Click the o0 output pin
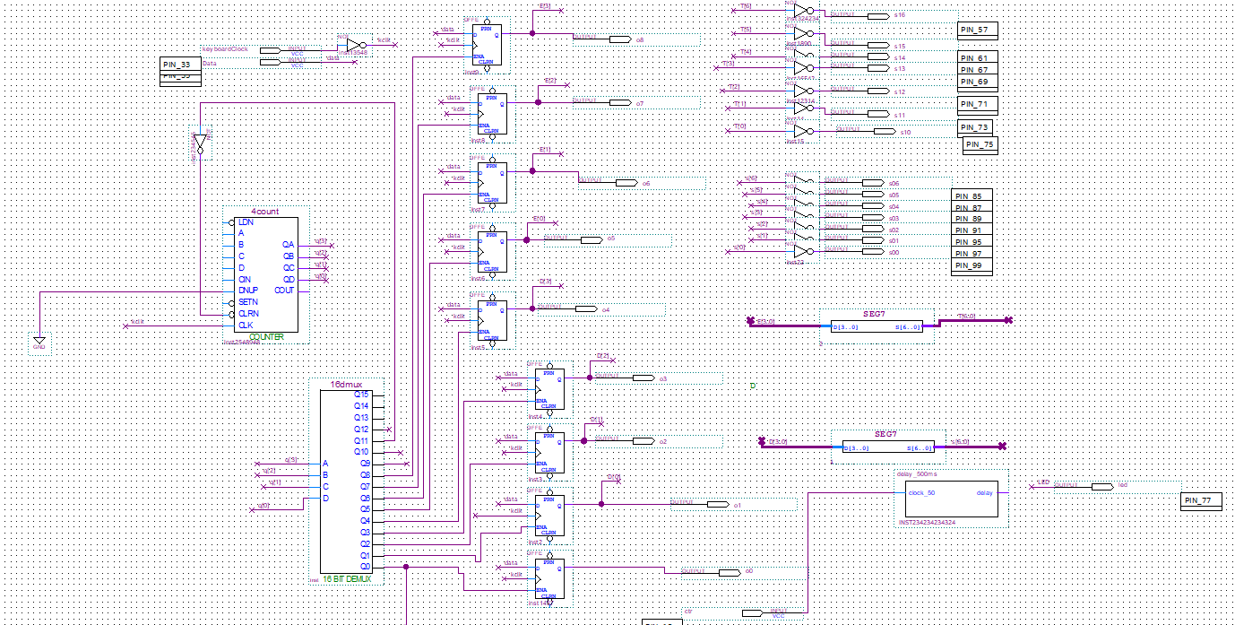The width and height of the screenshot is (1235, 625). pos(728,572)
